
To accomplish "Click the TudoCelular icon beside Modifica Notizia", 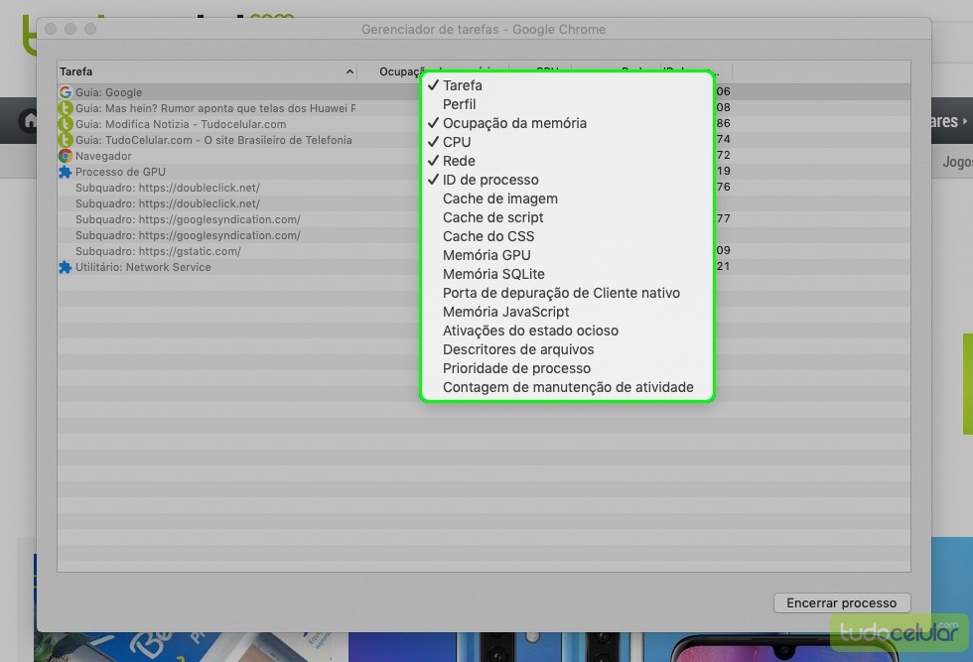I will tap(66, 124).
